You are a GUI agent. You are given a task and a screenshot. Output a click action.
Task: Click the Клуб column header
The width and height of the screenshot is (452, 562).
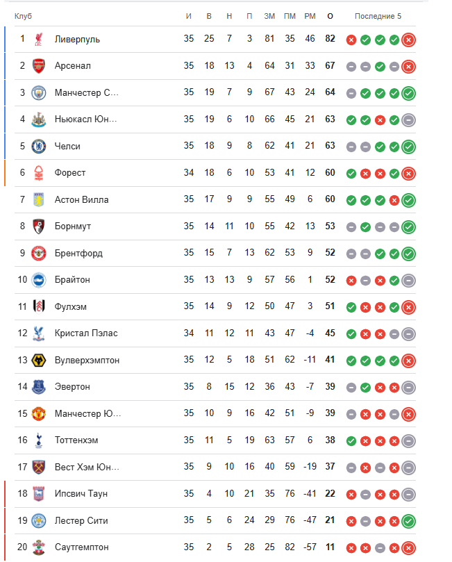point(23,16)
